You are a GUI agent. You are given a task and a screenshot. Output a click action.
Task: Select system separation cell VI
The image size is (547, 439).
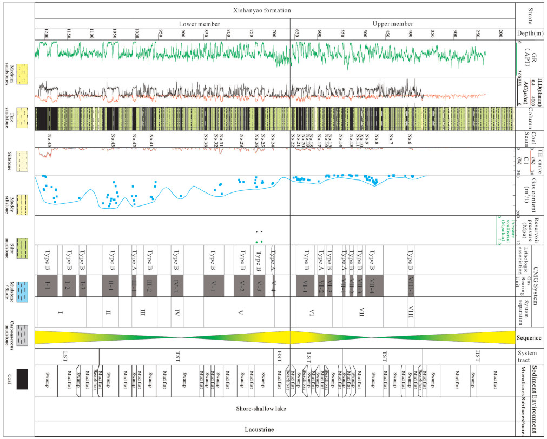pos(312,312)
